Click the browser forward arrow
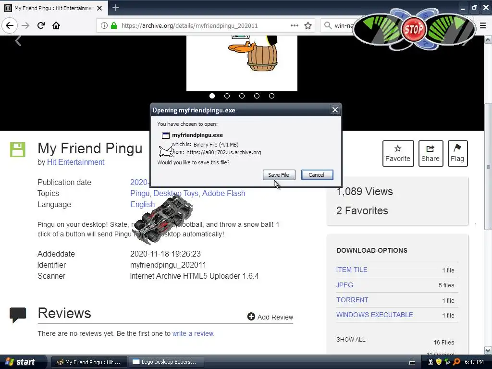 click(x=25, y=25)
